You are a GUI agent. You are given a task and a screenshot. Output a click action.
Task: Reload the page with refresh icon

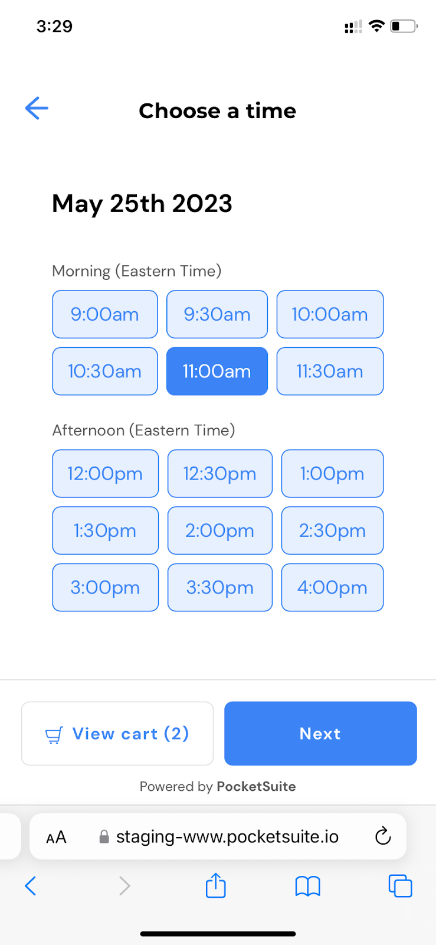383,836
